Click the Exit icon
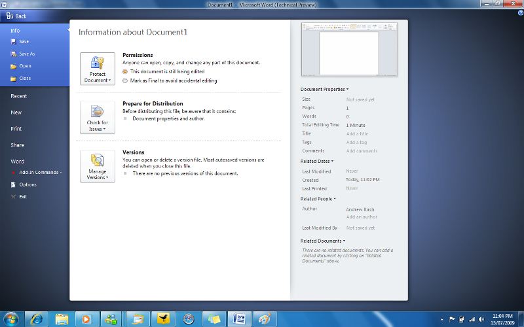524x327 pixels. [x=13, y=197]
